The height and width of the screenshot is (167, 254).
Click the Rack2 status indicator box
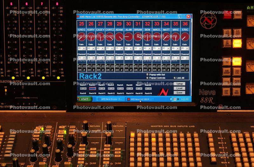(x=92, y=89)
